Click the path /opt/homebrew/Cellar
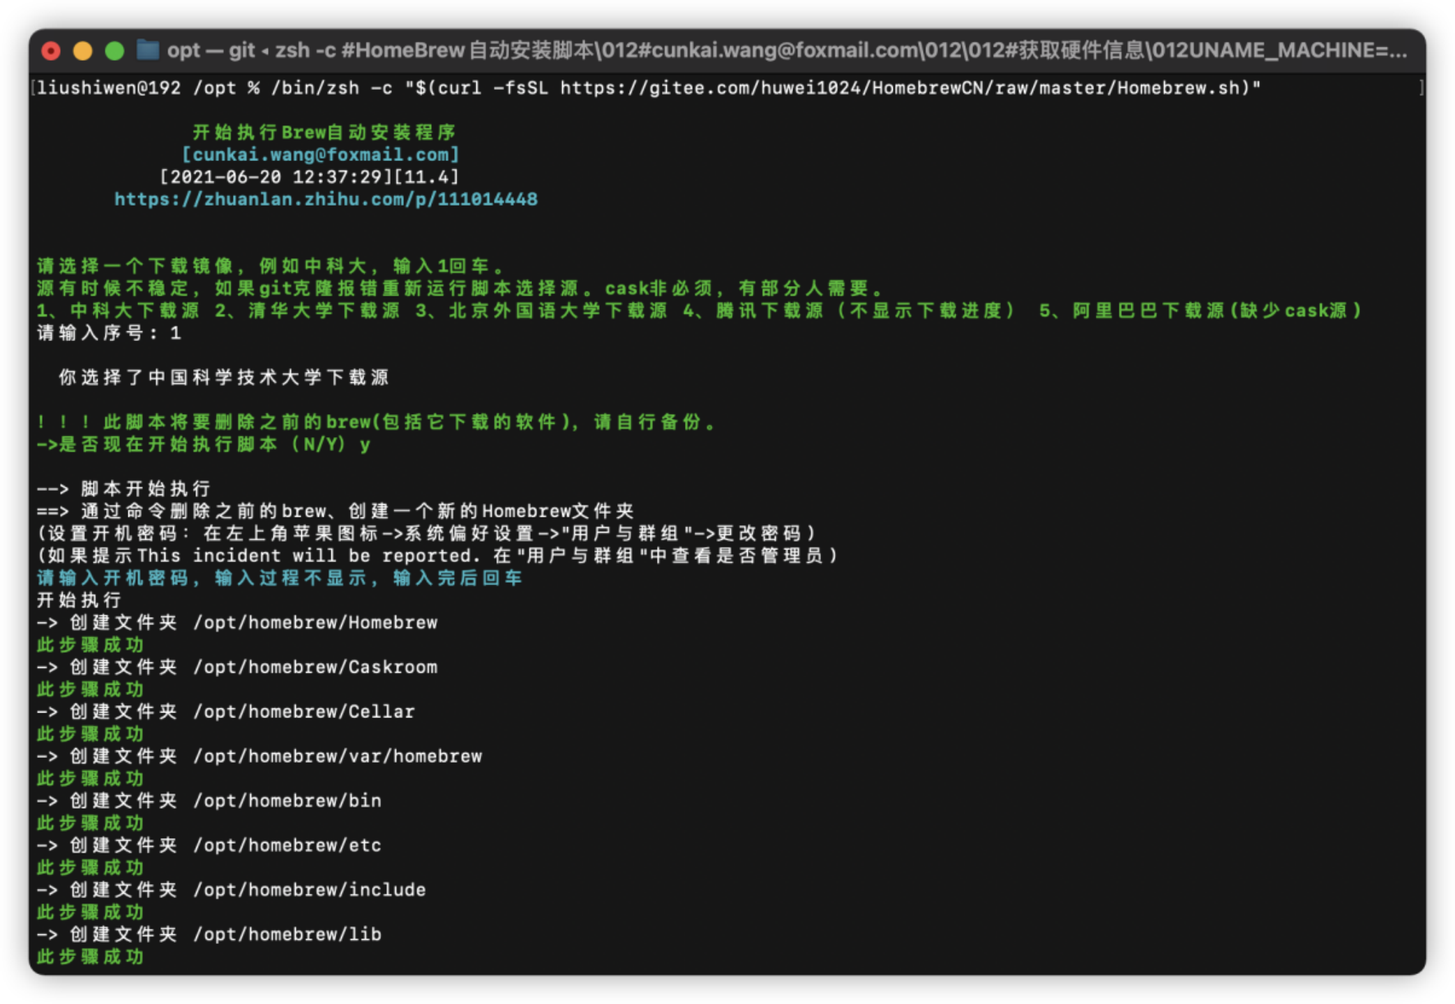Viewport: 1455px width, 1004px height. point(304,712)
